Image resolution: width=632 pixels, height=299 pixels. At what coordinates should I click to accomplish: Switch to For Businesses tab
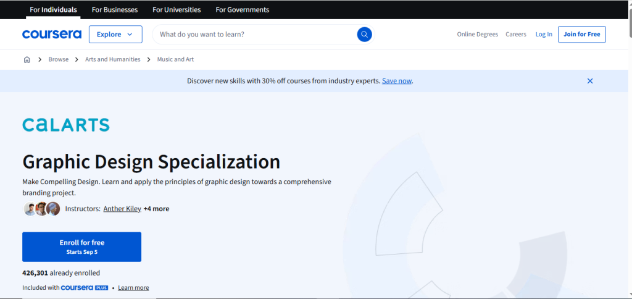click(114, 10)
